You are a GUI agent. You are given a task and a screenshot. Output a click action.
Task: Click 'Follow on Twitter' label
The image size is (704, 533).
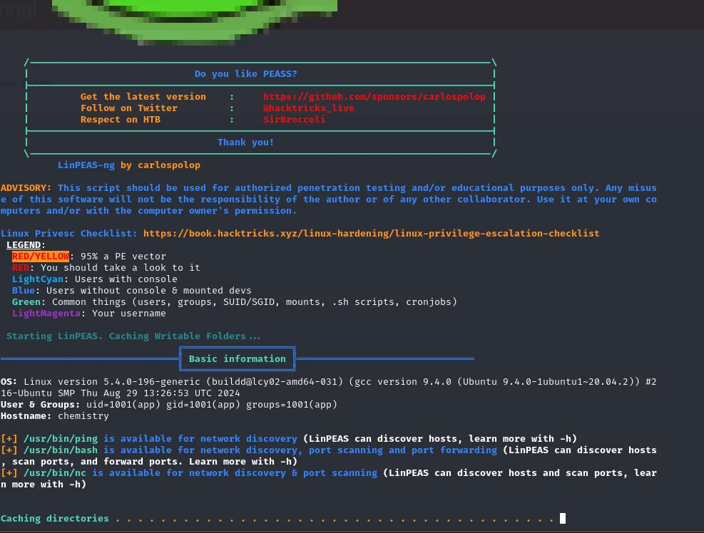pyautogui.click(x=129, y=108)
